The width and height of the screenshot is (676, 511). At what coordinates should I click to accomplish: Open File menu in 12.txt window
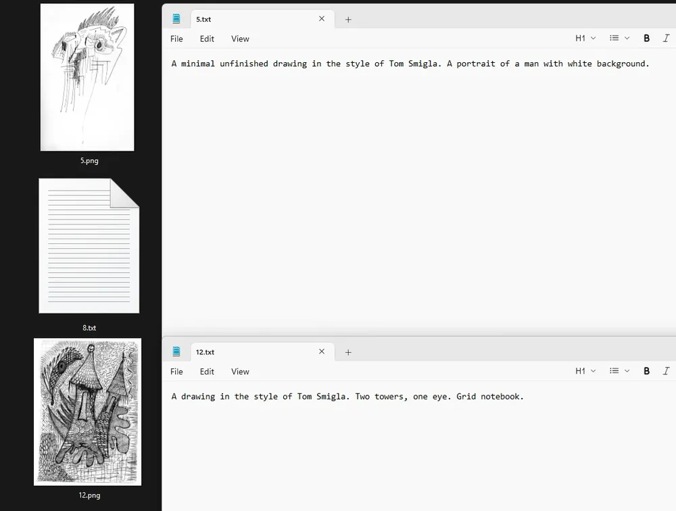[x=176, y=372]
